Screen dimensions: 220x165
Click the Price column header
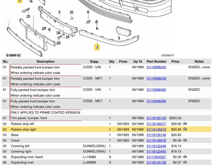175,62
